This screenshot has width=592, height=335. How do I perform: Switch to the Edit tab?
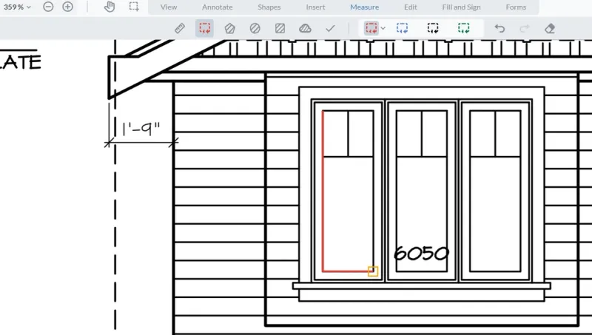click(411, 7)
